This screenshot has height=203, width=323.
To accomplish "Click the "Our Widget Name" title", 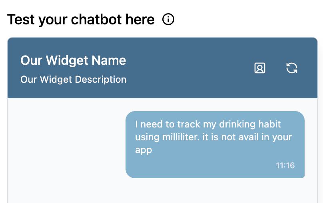I will 73,60.
